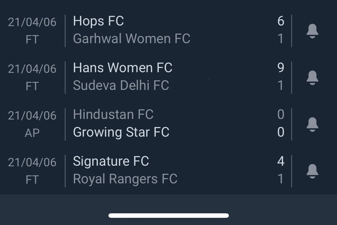Open Hops FC team name
The image size is (337, 225).
[x=99, y=21]
